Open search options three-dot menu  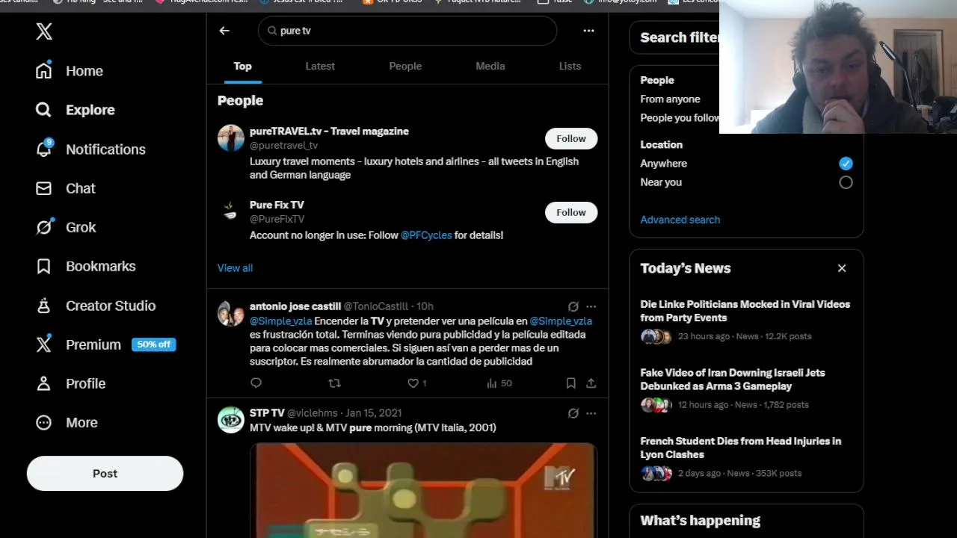588,31
